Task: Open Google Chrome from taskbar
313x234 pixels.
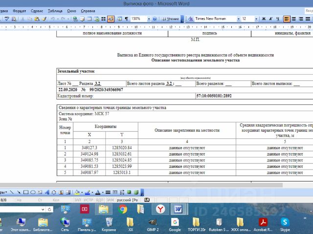Action: (x=122, y=209)
